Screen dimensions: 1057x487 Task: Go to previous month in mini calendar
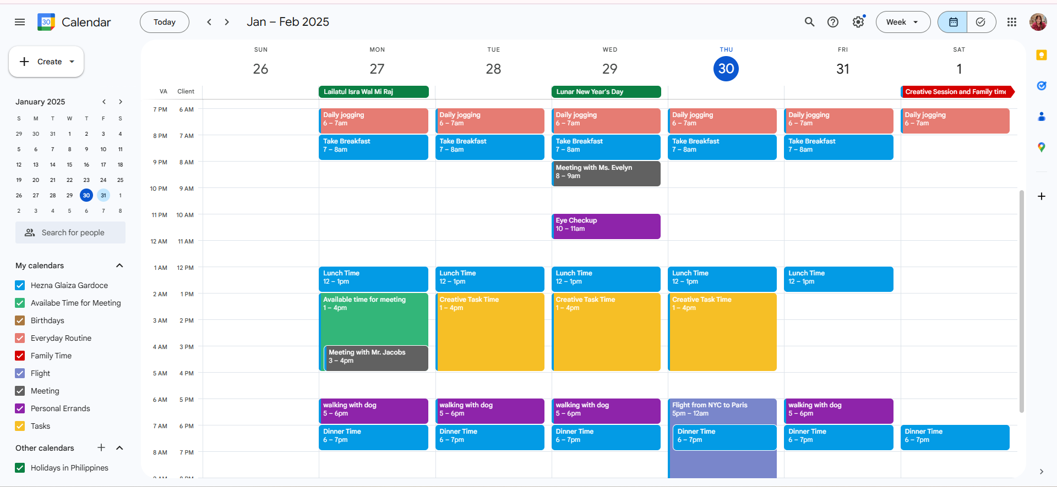pyautogui.click(x=103, y=102)
